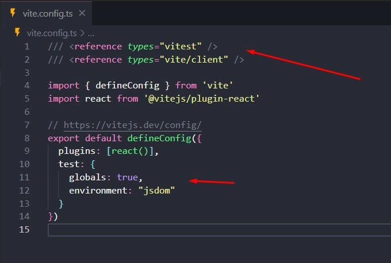Click the "vitest" types string
The image size is (391, 263).
181,47
